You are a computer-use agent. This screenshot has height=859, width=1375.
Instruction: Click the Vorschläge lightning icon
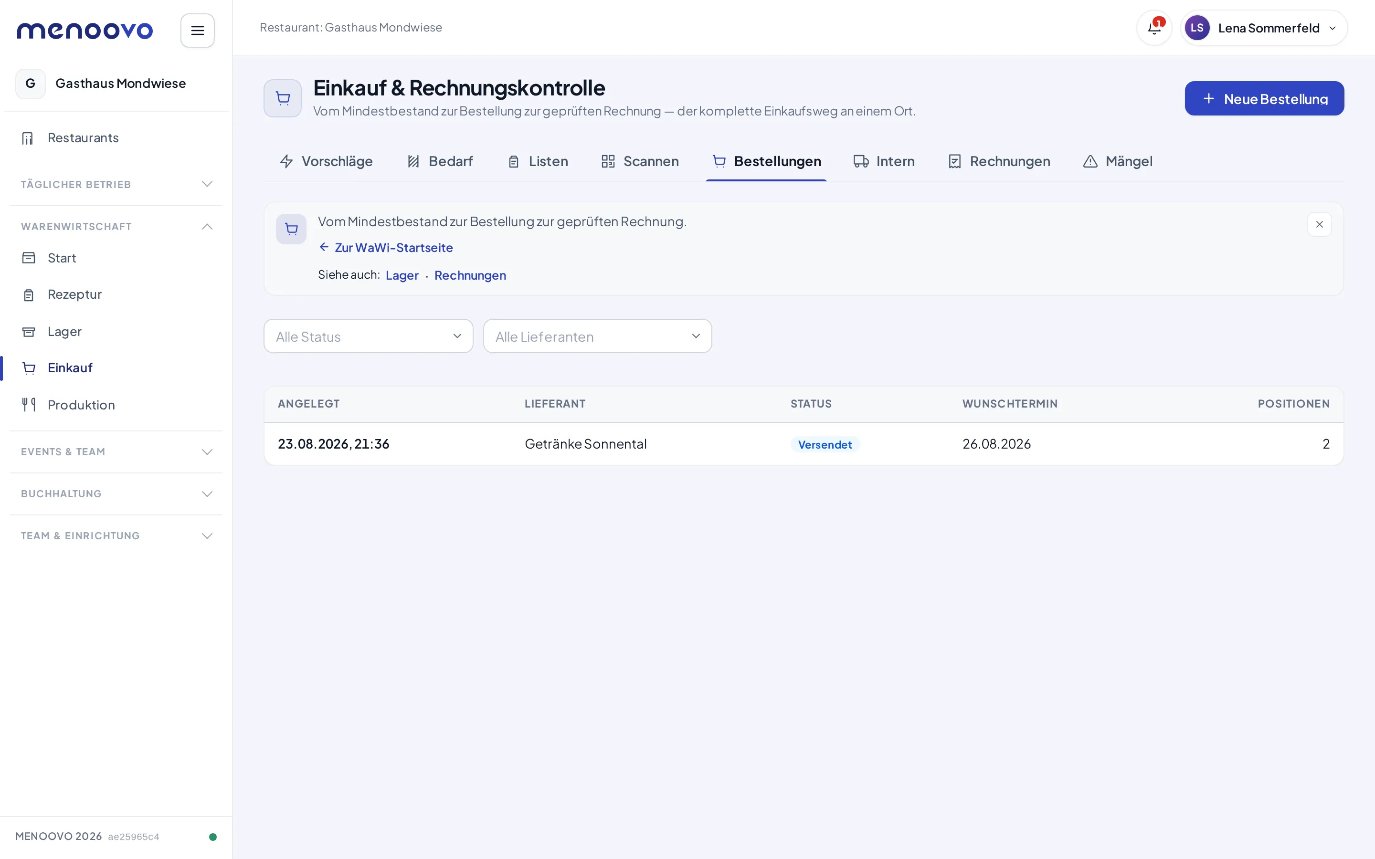coord(286,161)
